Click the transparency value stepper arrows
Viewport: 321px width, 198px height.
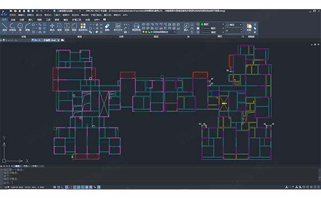(241, 30)
